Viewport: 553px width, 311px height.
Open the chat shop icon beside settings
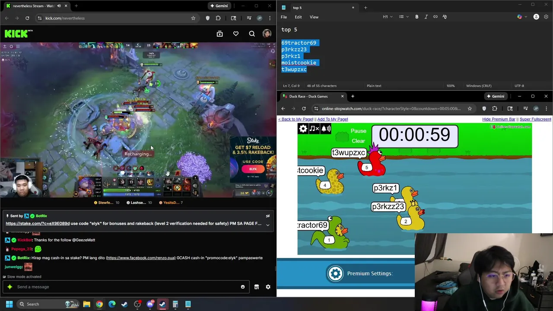click(x=256, y=287)
